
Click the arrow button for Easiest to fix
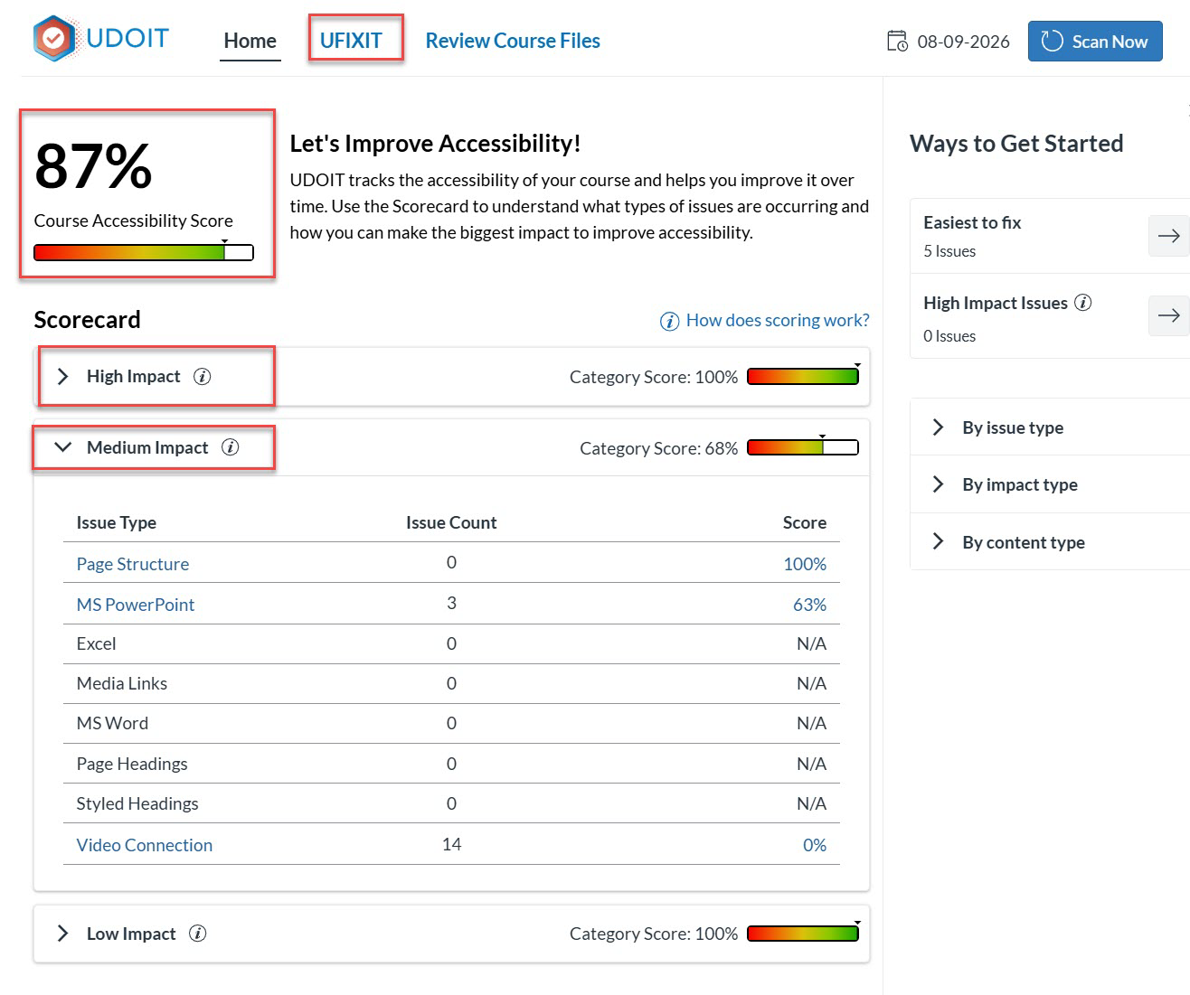point(1168,236)
